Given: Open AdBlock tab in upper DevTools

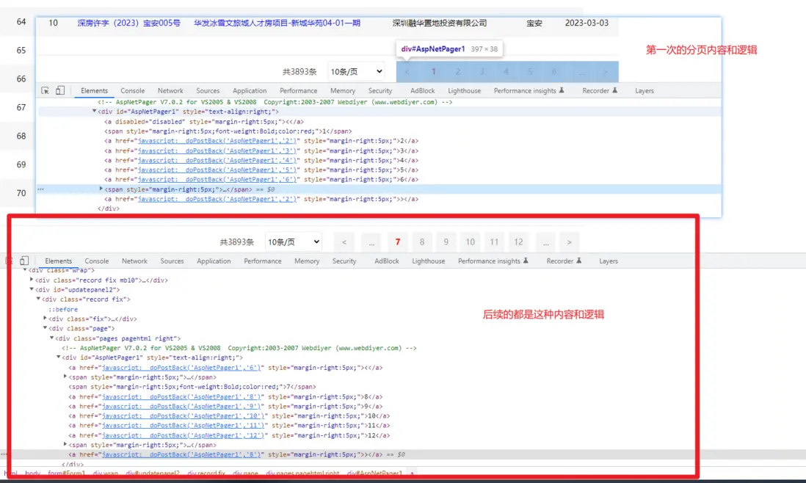Looking at the screenshot, I should [x=423, y=90].
